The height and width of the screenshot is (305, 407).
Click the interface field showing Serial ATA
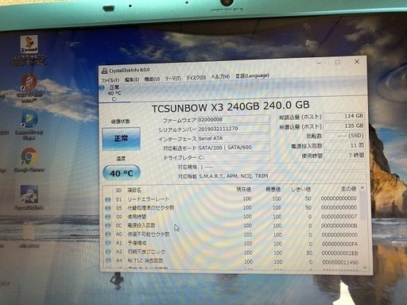[x=234, y=138]
